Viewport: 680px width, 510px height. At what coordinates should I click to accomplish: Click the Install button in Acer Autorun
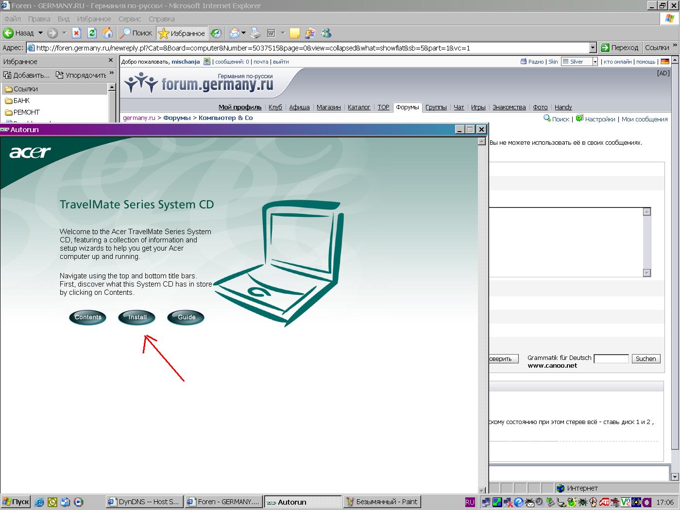coord(137,317)
